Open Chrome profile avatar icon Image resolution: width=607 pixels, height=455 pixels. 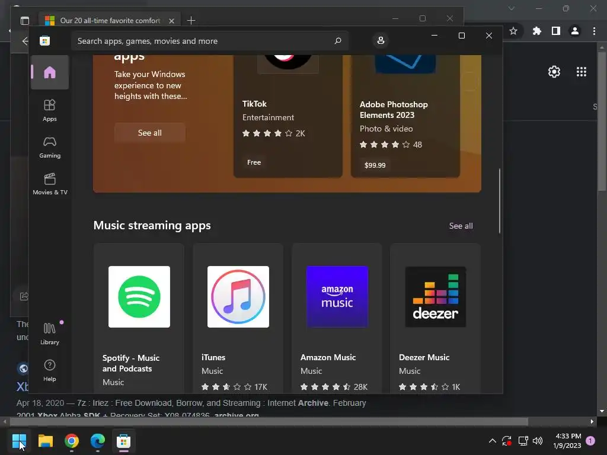pyautogui.click(x=575, y=31)
